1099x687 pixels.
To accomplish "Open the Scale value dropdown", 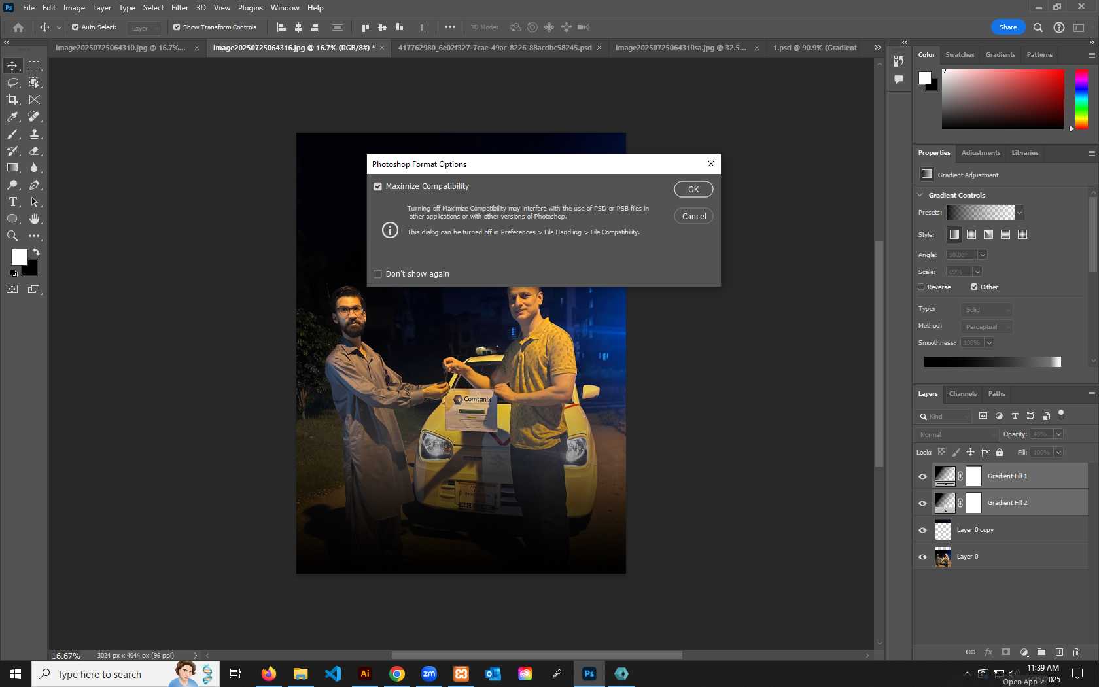I will pyautogui.click(x=977, y=272).
